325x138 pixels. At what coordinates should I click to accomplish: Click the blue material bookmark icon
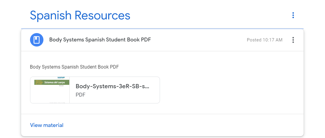[37, 40]
